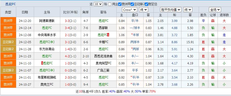Click the 比分(半场) column header

coord(70,12)
